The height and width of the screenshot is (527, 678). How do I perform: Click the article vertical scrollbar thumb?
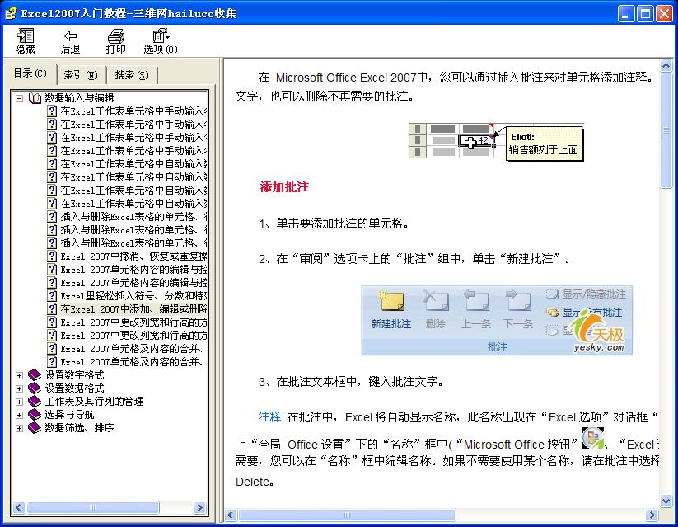click(x=666, y=131)
